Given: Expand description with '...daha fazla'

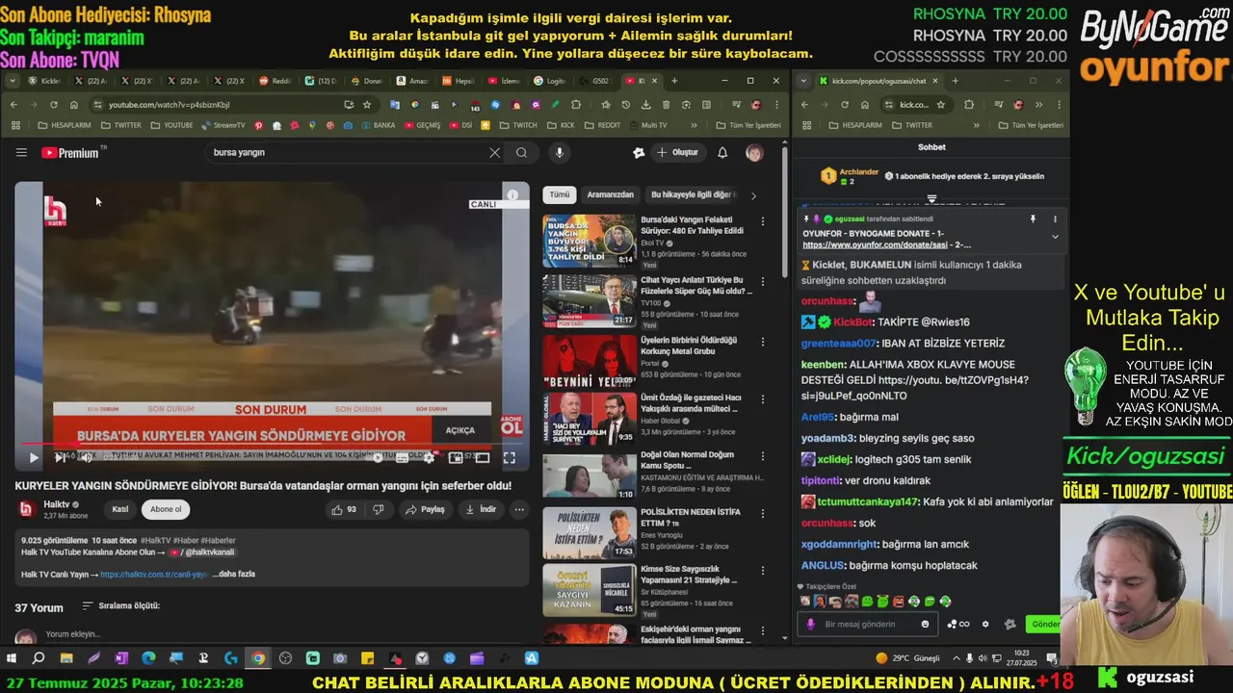Looking at the screenshot, I should pos(233,574).
